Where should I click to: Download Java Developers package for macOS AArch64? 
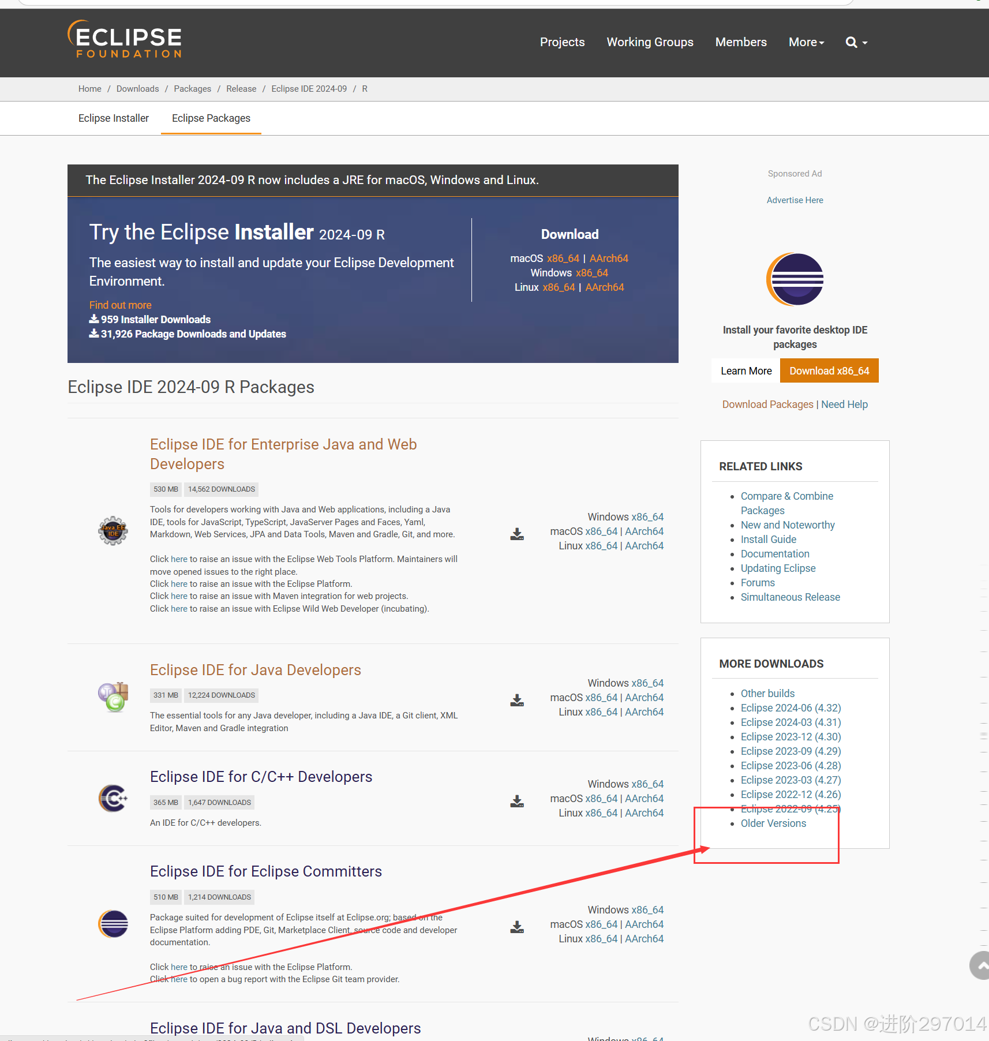[x=645, y=698]
